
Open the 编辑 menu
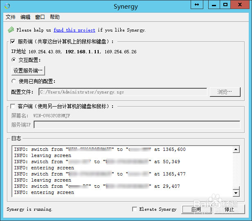(x=25, y=17)
